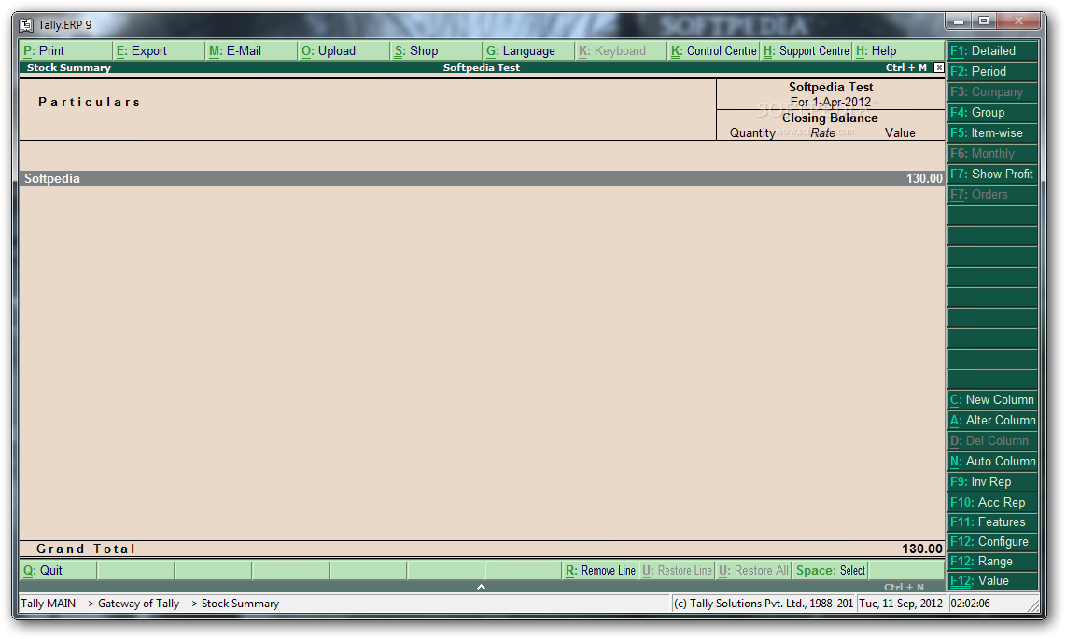Select the Softpedia stock row
The width and height of the screenshot is (1066, 639).
pos(482,178)
